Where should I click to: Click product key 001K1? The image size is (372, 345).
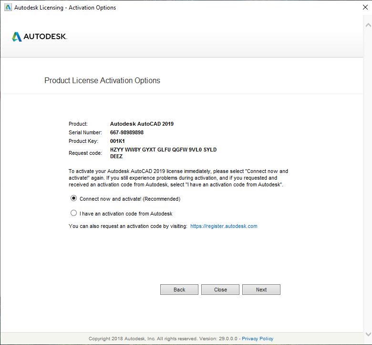point(117,141)
